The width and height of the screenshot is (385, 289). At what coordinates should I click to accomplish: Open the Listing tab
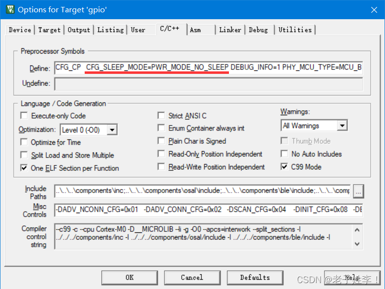tap(110, 30)
